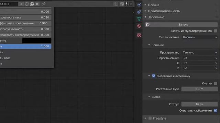Click the black emission color swatch

37,41
